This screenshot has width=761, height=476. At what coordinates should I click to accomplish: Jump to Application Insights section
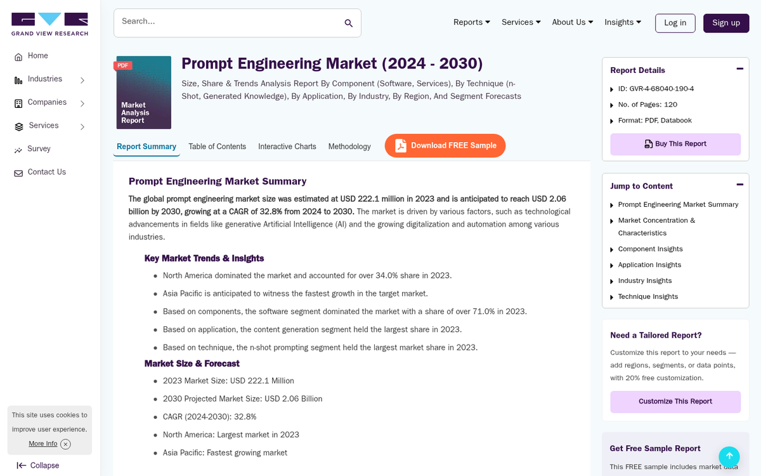tap(649, 265)
